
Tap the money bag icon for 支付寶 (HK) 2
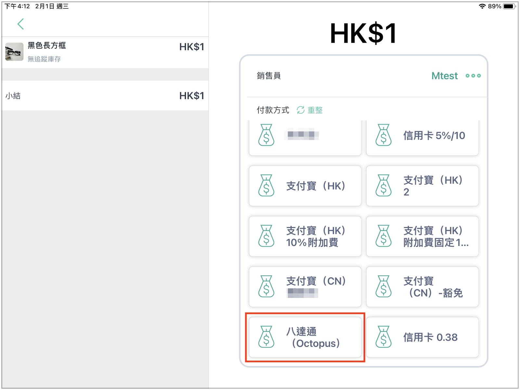pos(383,186)
